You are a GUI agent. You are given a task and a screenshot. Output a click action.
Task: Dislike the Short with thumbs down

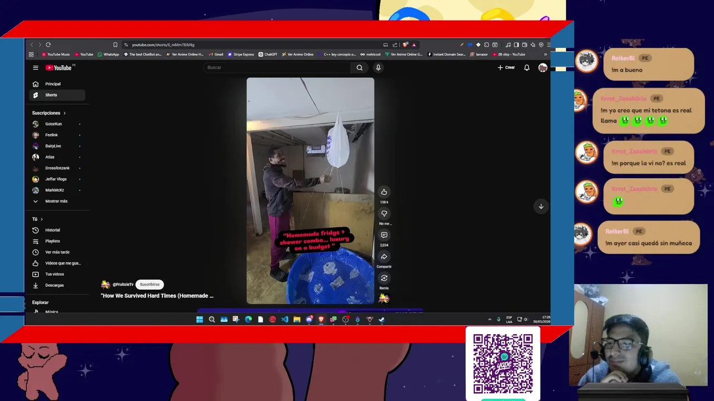tap(384, 213)
